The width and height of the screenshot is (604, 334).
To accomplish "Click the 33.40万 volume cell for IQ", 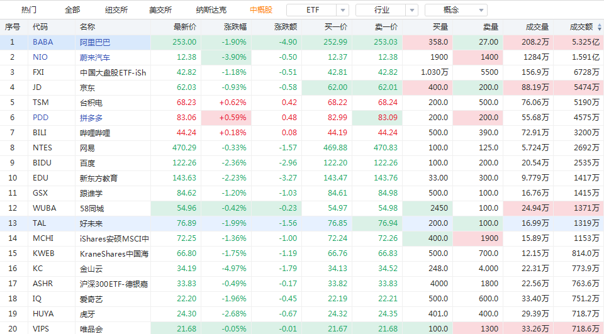I will 528,299.
